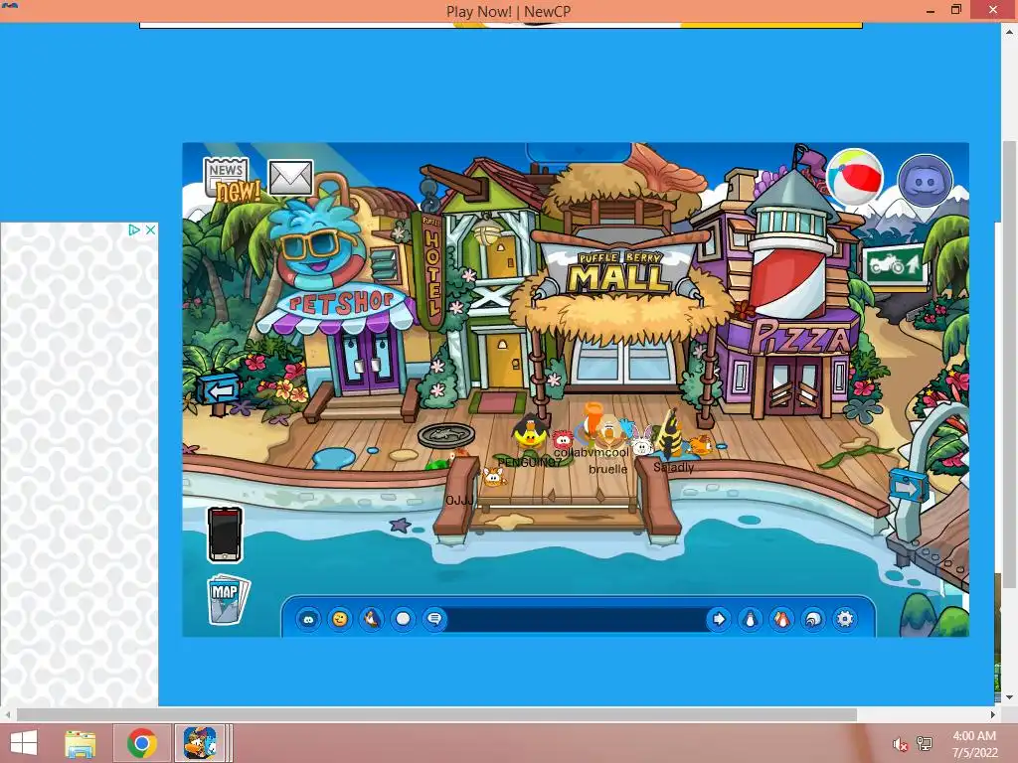Open the buddy list penguins icon
The height and width of the screenshot is (763, 1018).
pyautogui.click(x=782, y=620)
